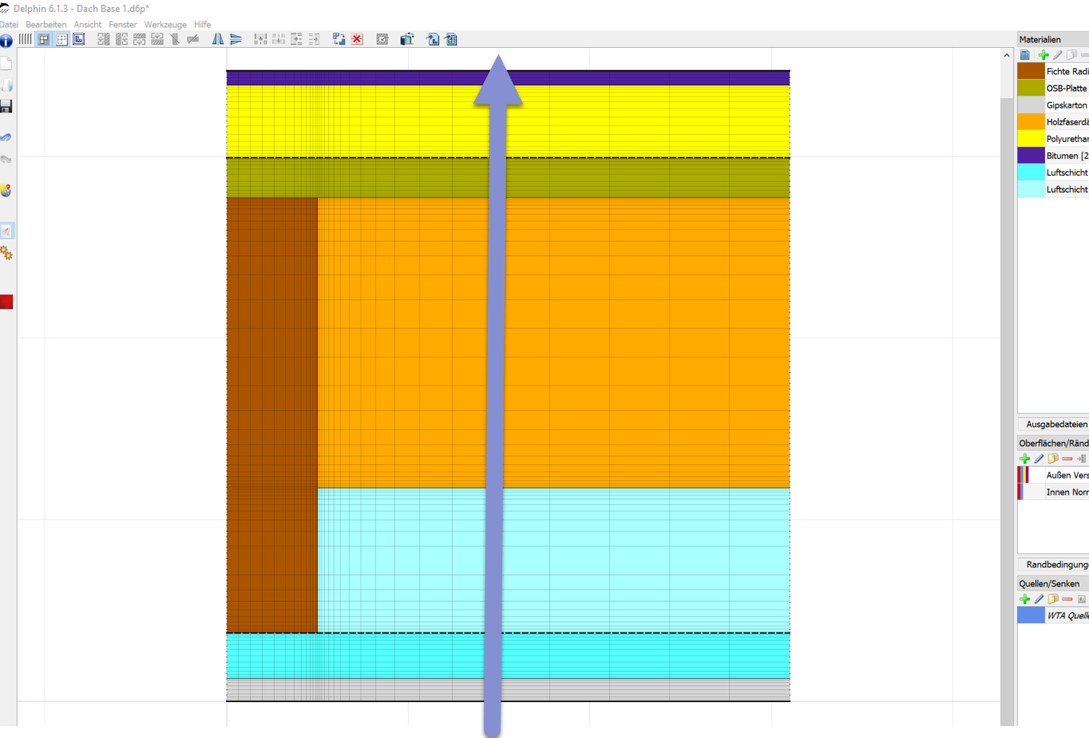Toggle the vertical lines grid view icon
This screenshot has height=738, width=1089.
pyautogui.click(x=26, y=39)
